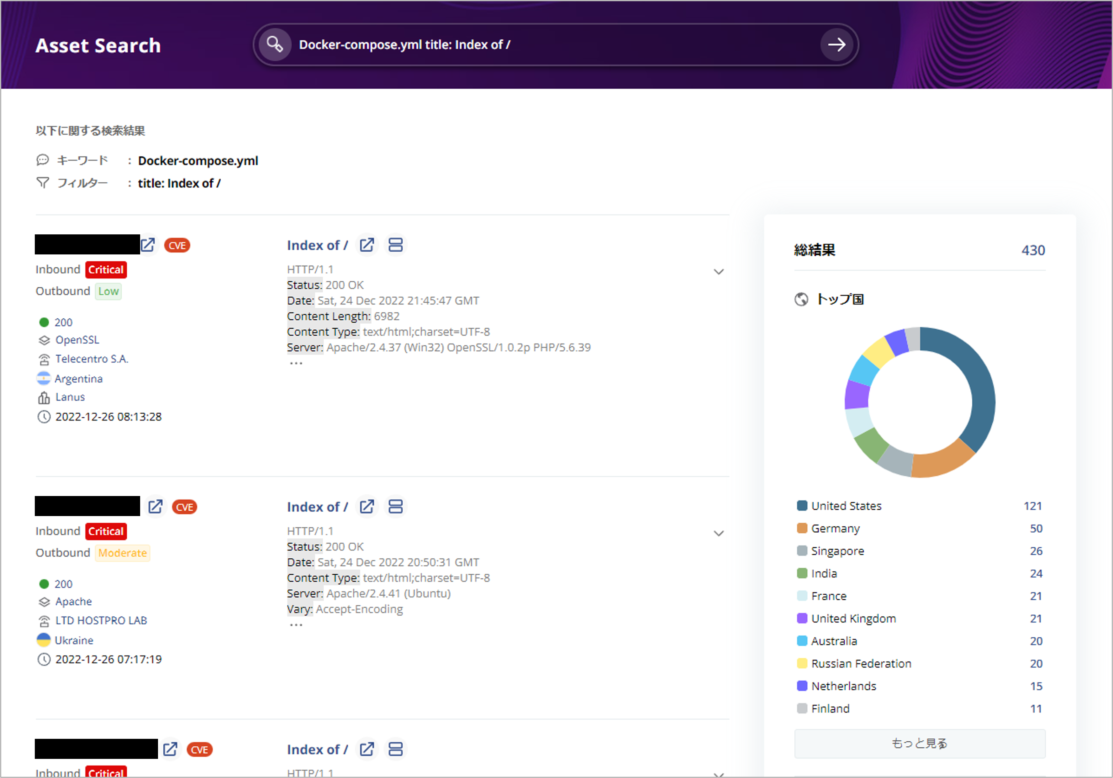Click the first result's CVE badge
The height and width of the screenshot is (778, 1113).
177,246
